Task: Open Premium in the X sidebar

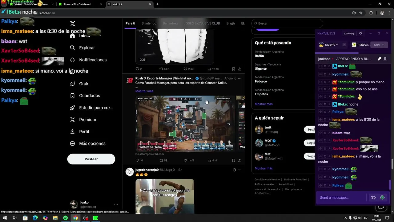Action: point(83,120)
